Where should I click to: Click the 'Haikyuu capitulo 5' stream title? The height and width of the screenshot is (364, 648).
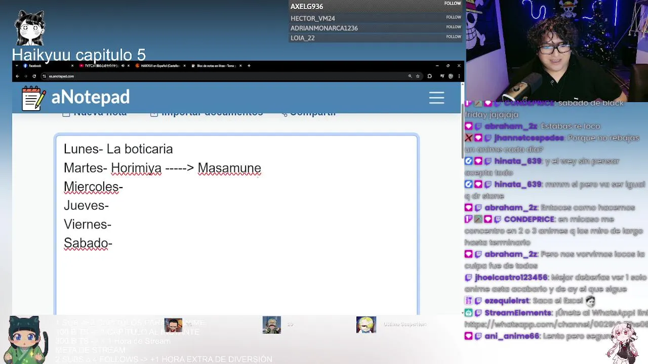coord(79,55)
